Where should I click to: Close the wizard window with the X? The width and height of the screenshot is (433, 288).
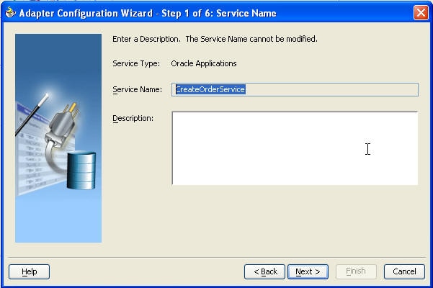click(421, 13)
